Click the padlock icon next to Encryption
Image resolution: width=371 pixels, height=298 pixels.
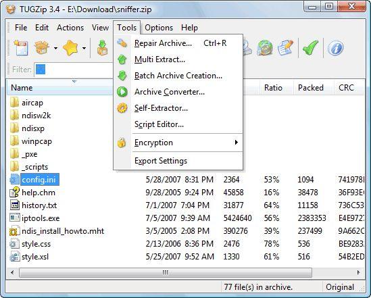pos(122,143)
